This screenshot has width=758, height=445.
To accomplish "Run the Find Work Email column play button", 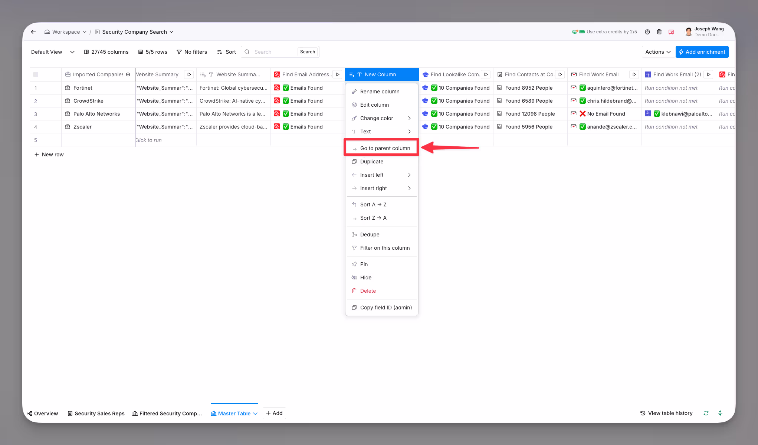I will point(634,74).
